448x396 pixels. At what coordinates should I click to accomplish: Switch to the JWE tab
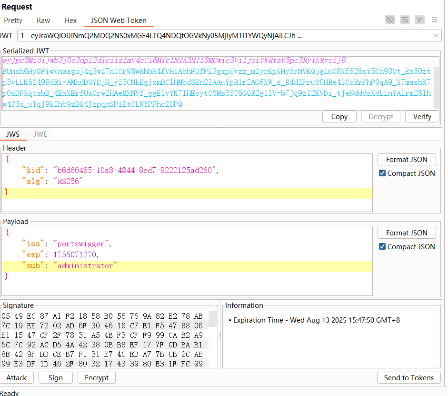pos(40,134)
